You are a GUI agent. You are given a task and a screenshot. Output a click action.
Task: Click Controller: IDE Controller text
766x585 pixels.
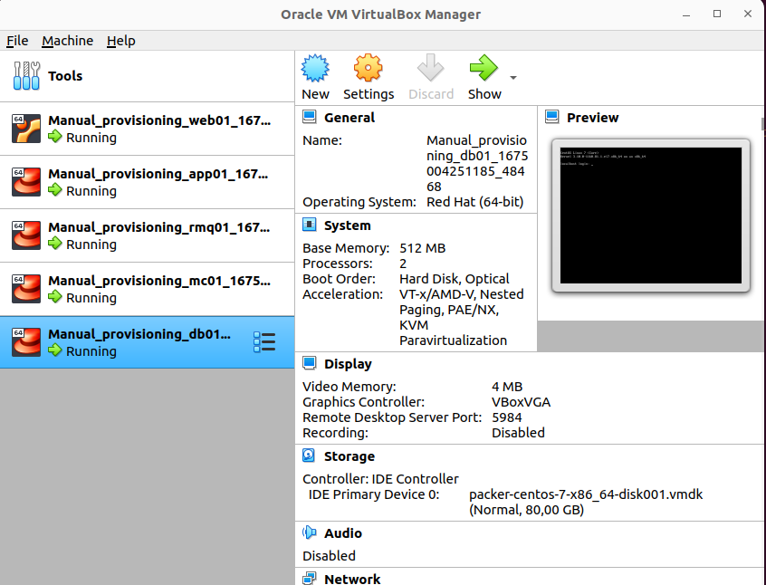(380, 479)
